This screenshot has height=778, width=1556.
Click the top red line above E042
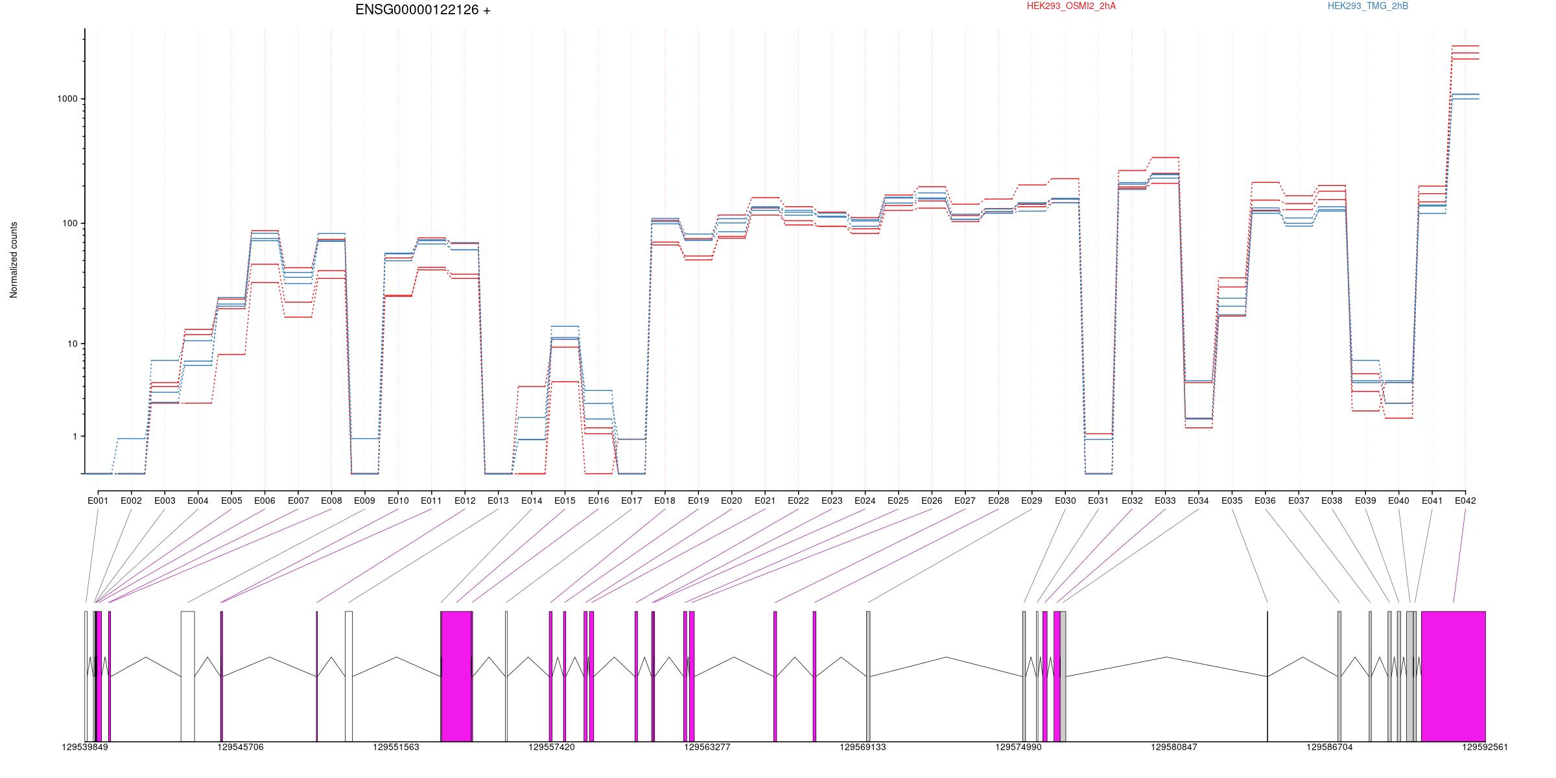(x=1465, y=46)
